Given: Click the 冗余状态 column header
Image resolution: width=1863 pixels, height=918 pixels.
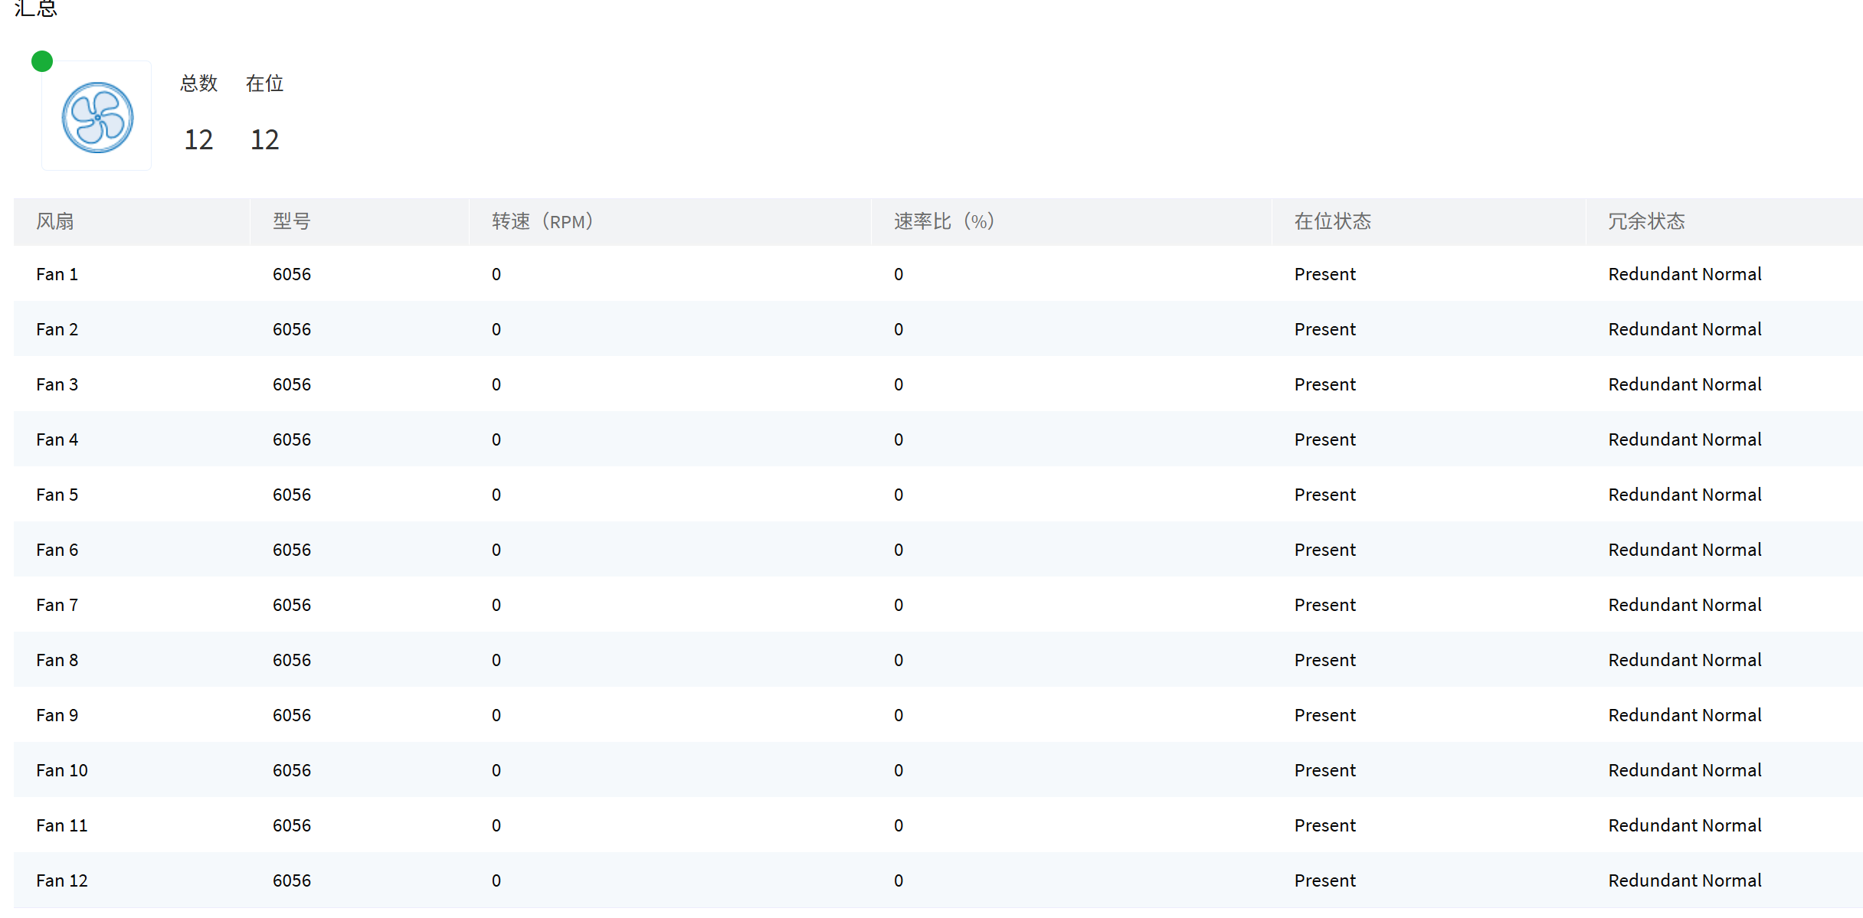Looking at the screenshot, I should [x=1646, y=222].
